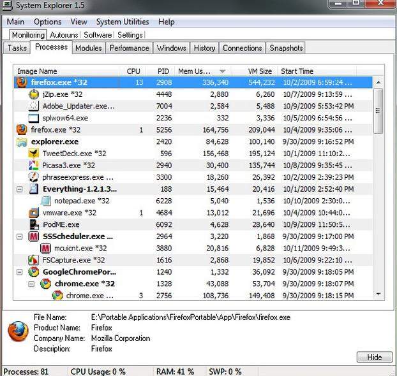Select the iPodME.exe row
397x376 pixels.
193,224
